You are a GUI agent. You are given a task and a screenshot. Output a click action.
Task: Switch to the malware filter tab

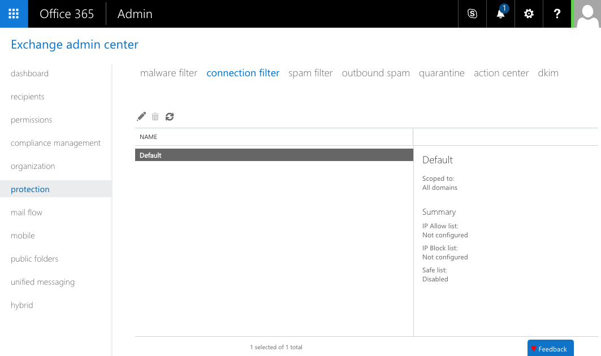tap(168, 73)
